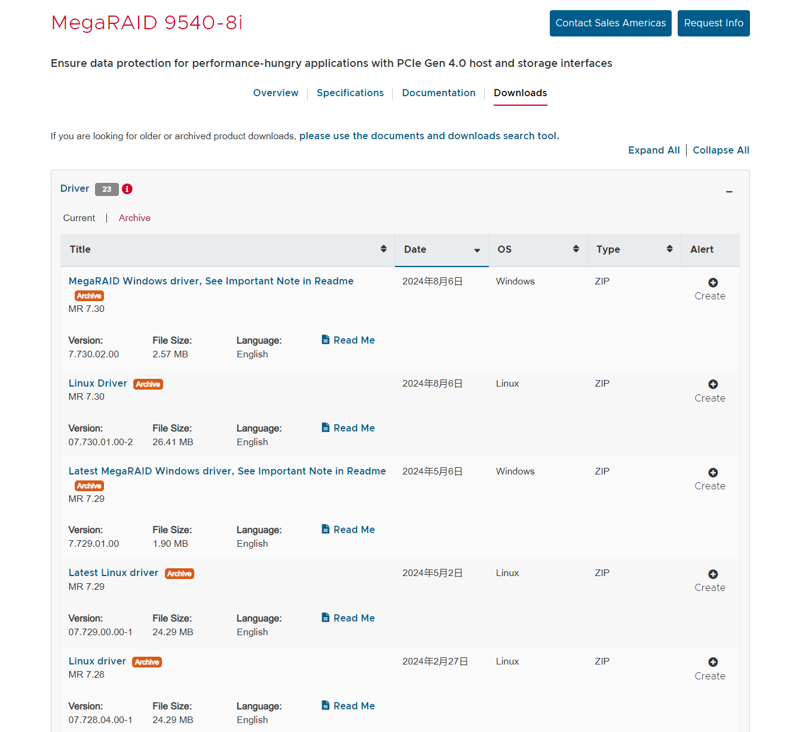The width and height of the screenshot is (790, 732).
Task: Sort the table by the Type column
Action: point(669,249)
